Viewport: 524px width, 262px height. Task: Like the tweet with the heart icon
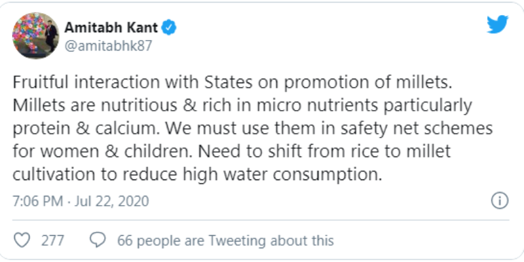pyautogui.click(x=22, y=240)
